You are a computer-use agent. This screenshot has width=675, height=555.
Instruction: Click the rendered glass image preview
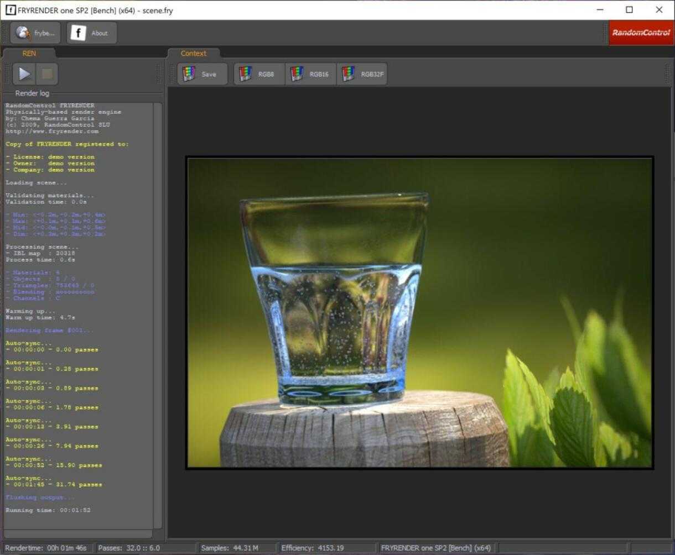(419, 313)
